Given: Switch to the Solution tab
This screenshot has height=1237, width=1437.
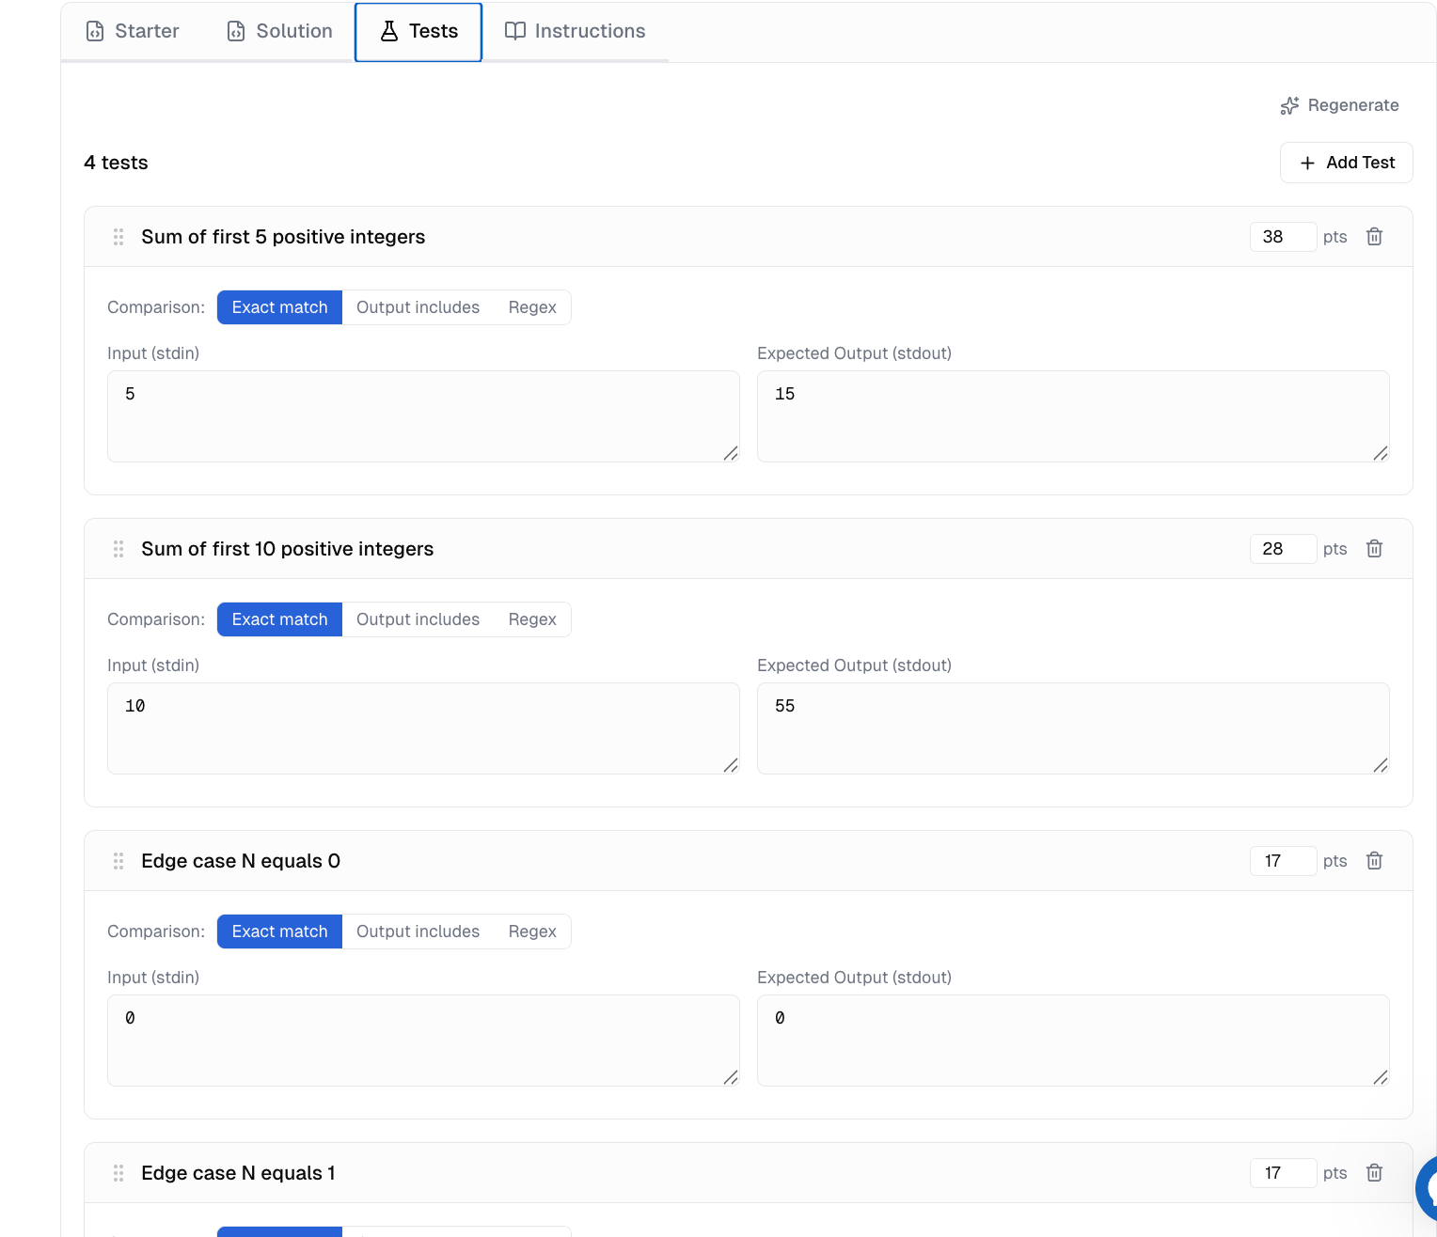Looking at the screenshot, I should (280, 31).
